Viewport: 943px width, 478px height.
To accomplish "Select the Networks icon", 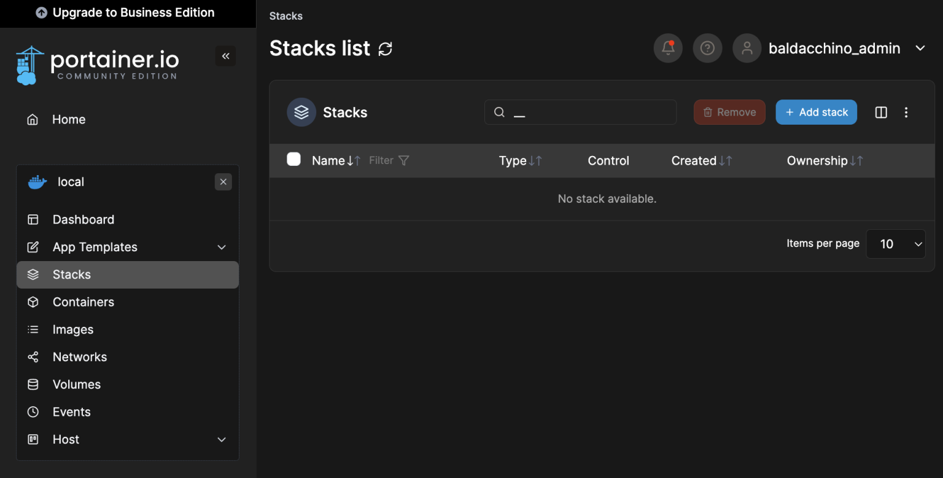I will click(x=33, y=357).
